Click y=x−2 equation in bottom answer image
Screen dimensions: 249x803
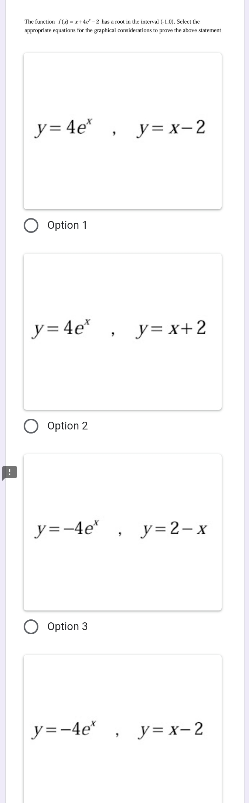click(170, 730)
